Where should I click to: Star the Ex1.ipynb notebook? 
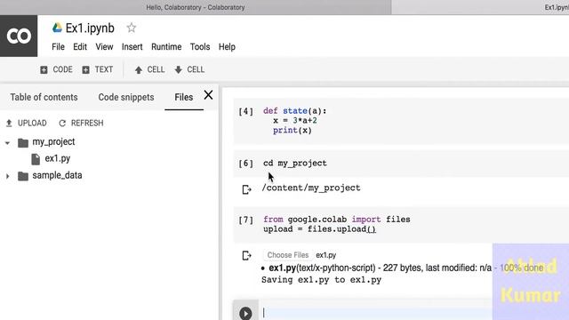(x=132, y=28)
